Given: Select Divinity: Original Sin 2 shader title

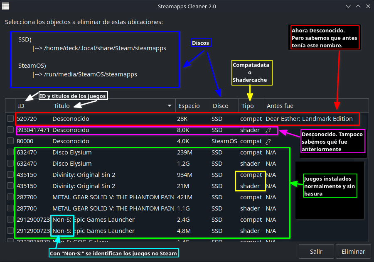Looking at the screenshot, I should [x=84, y=186].
